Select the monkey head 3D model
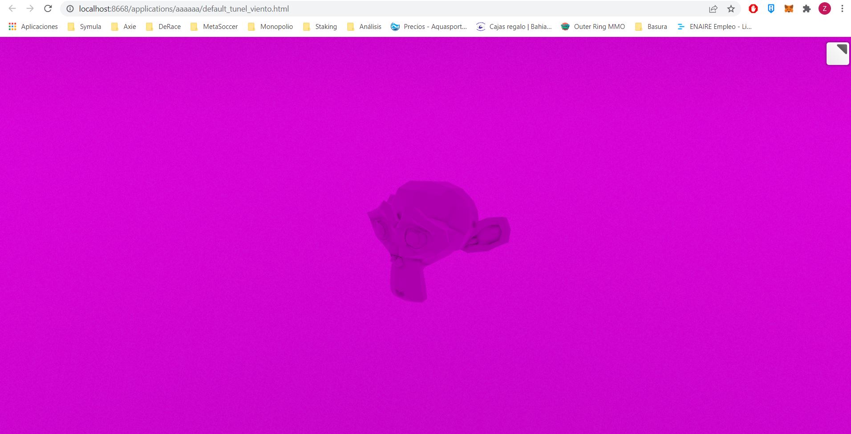 [x=438, y=240]
